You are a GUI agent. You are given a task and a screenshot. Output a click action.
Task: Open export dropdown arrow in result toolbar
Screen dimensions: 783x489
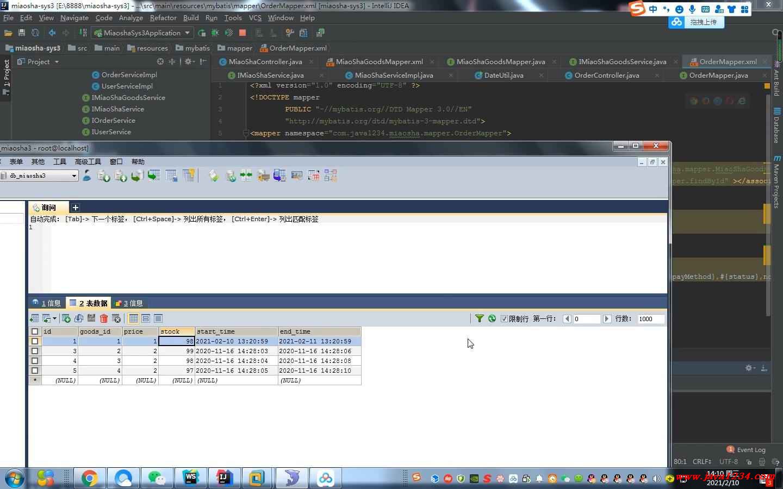pyautogui.click(x=54, y=318)
